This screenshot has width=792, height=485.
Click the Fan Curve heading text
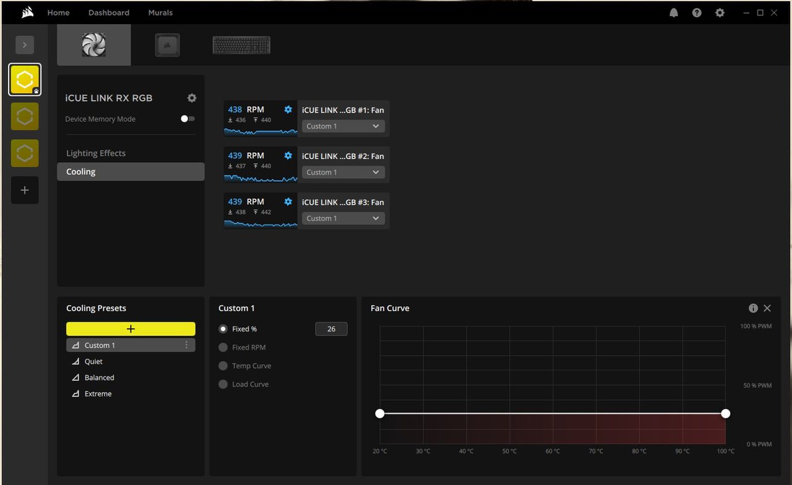(390, 308)
